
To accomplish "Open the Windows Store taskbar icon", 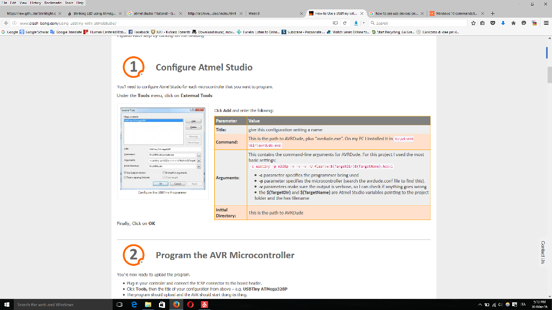I will coord(162,304).
